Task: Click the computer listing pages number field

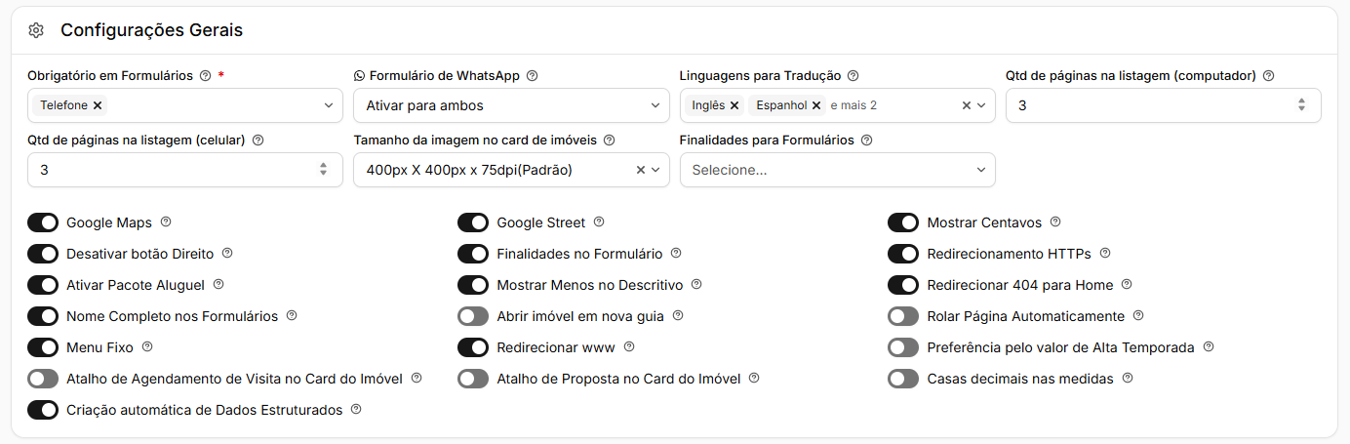Action: point(1164,105)
